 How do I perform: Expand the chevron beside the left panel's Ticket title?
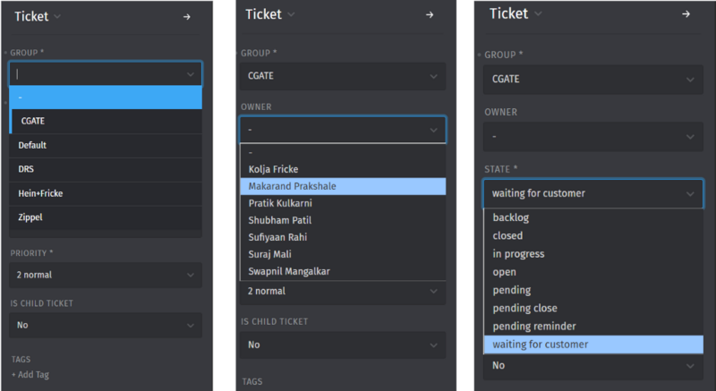tap(57, 16)
